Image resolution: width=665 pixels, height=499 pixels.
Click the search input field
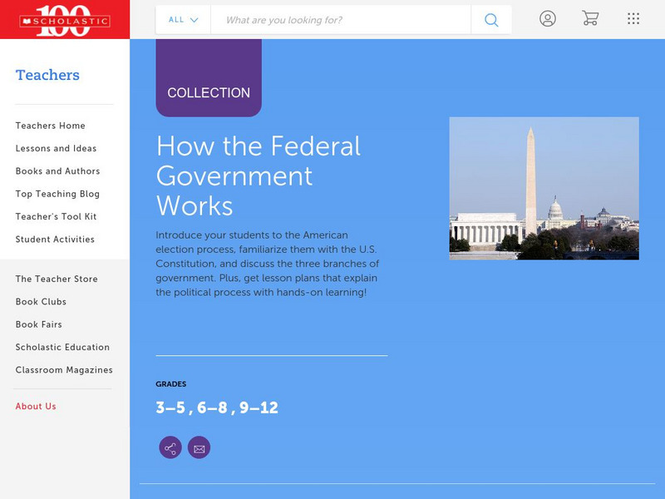pyautogui.click(x=332, y=19)
